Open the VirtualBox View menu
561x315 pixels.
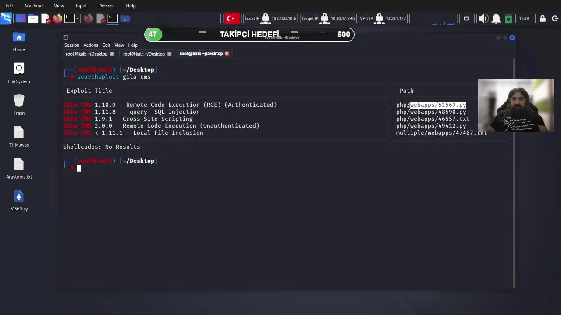click(x=59, y=6)
